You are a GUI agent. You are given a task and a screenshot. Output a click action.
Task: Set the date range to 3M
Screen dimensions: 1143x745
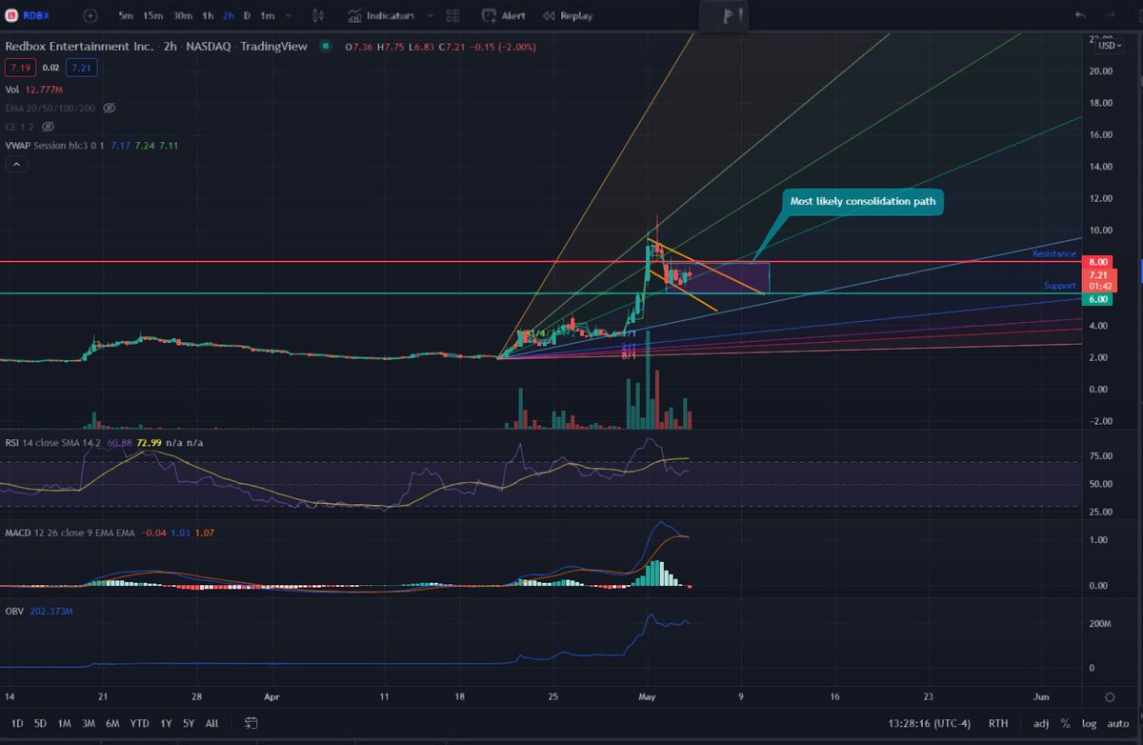click(89, 724)
